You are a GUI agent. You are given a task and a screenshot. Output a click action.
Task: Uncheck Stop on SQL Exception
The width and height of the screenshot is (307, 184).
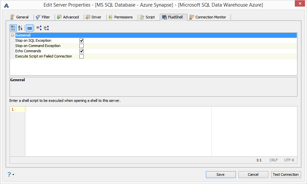81,40
